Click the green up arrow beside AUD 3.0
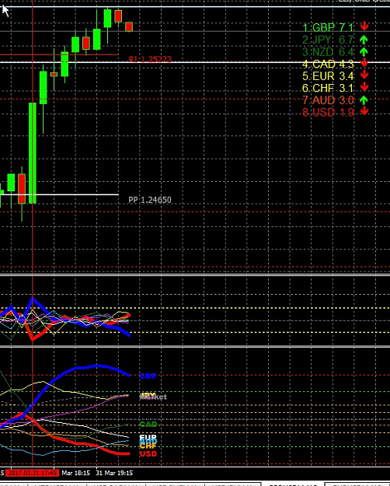Viewport: 390px width, 486px height. click(x=364, y=100)
